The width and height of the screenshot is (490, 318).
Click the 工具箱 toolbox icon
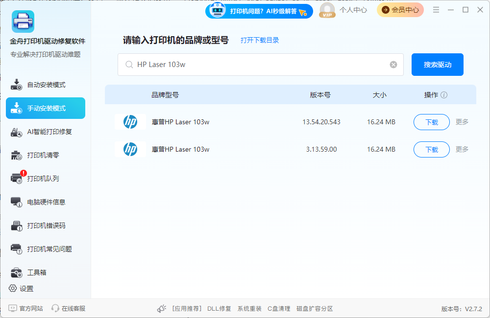(x=16, y=273)
